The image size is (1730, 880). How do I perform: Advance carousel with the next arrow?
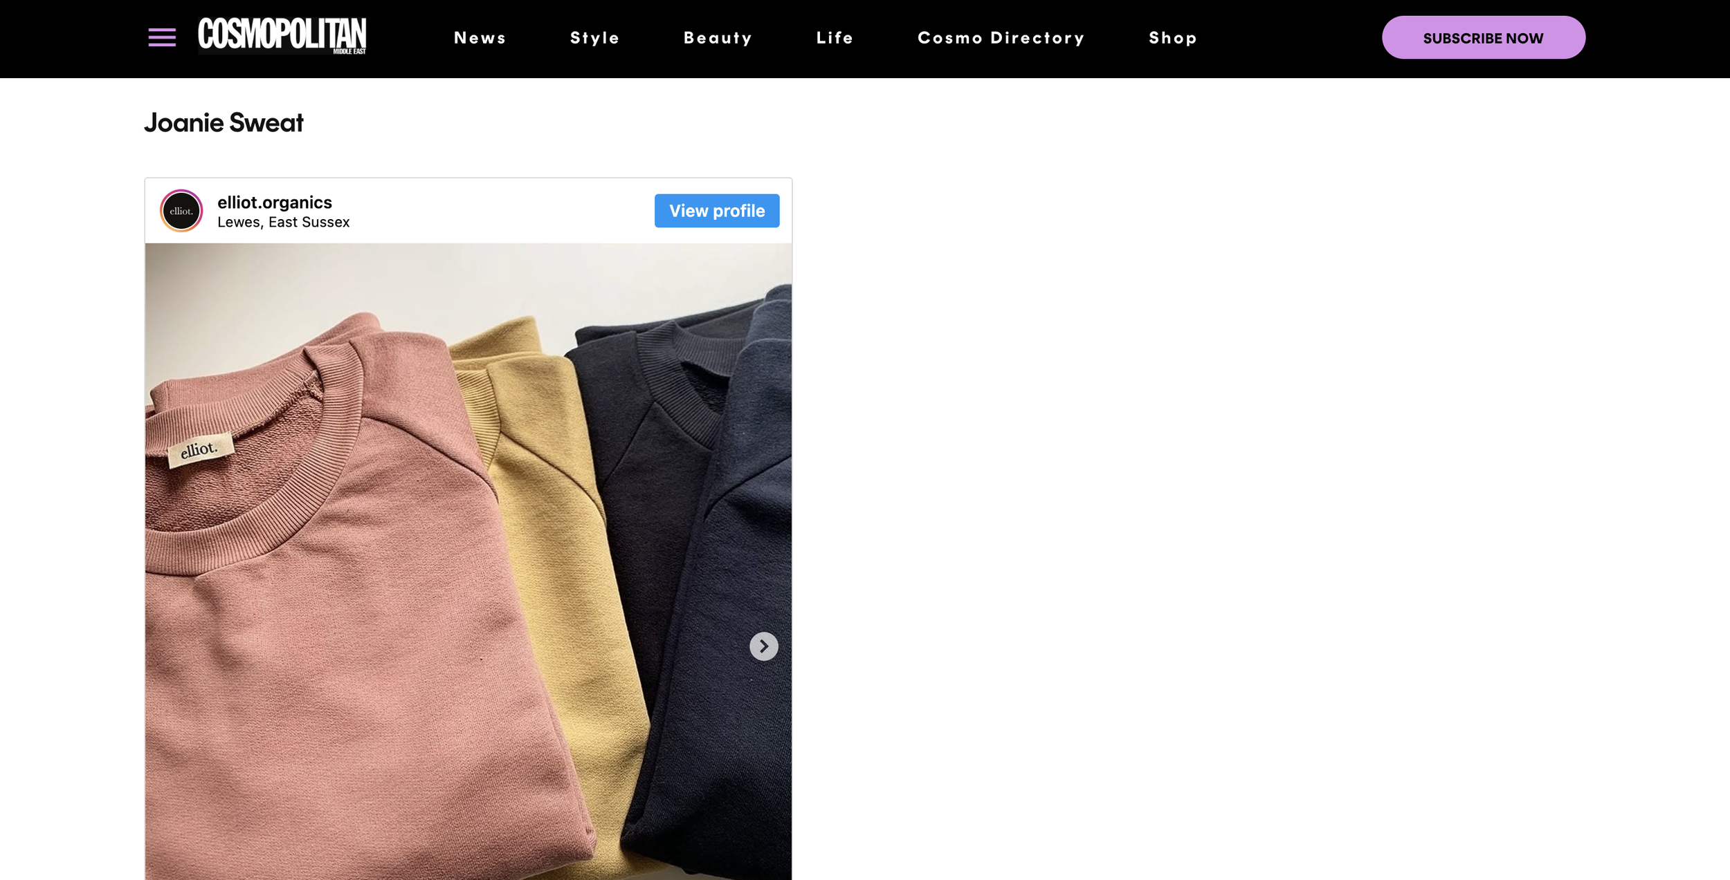[763, 646]
